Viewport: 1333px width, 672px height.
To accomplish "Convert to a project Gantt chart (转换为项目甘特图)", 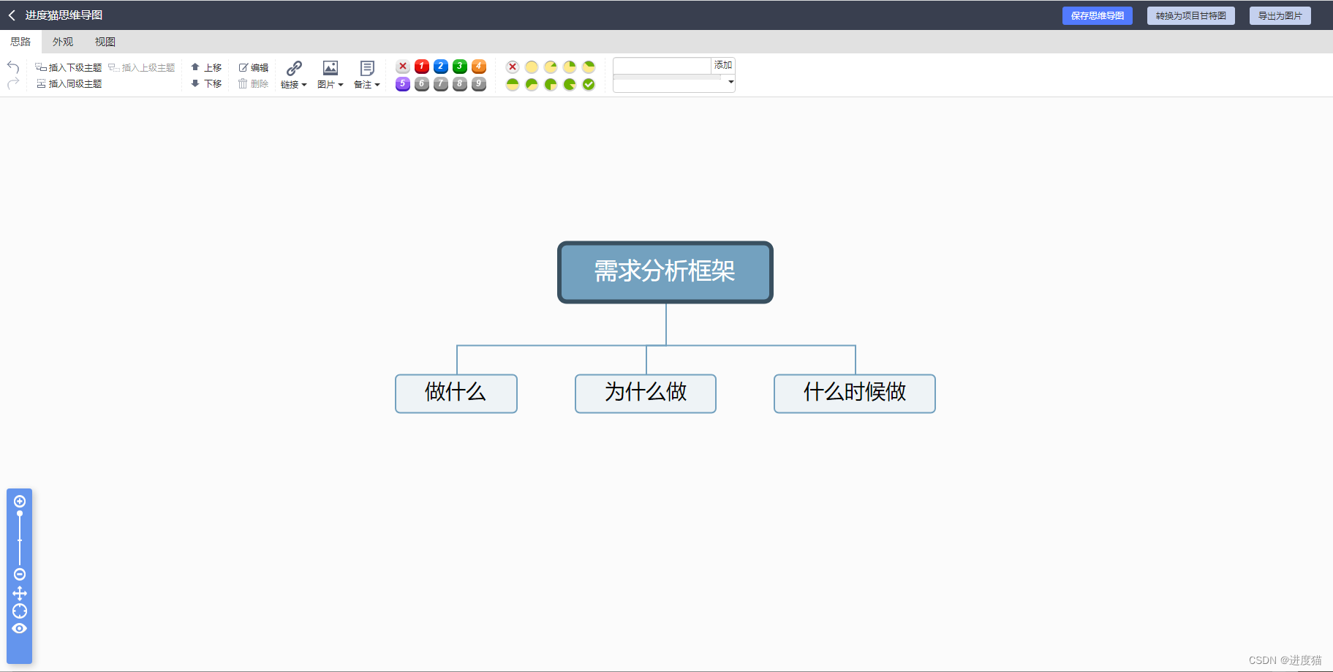I will 1191,15.
